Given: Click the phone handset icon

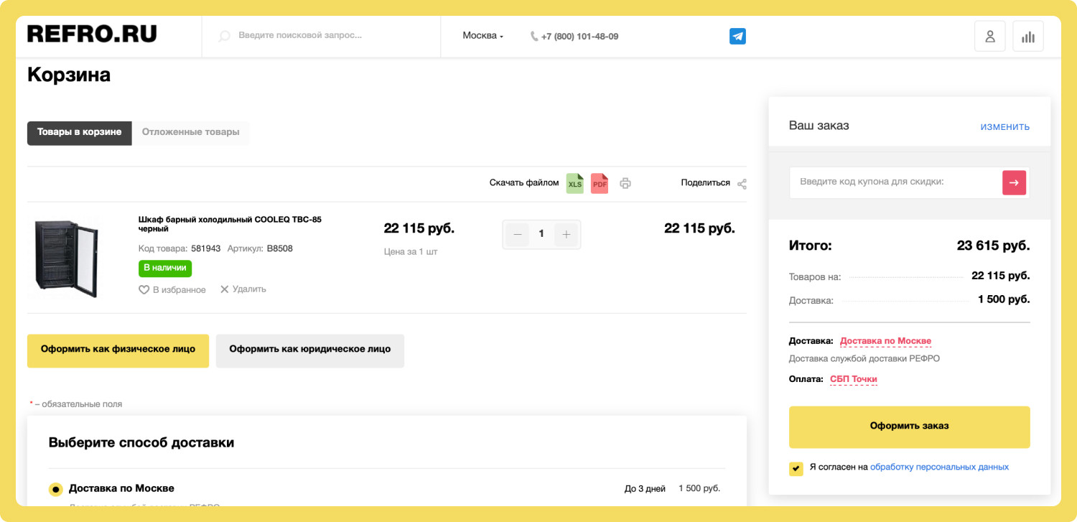Looking at the screenshot, I should coord(534,36).
